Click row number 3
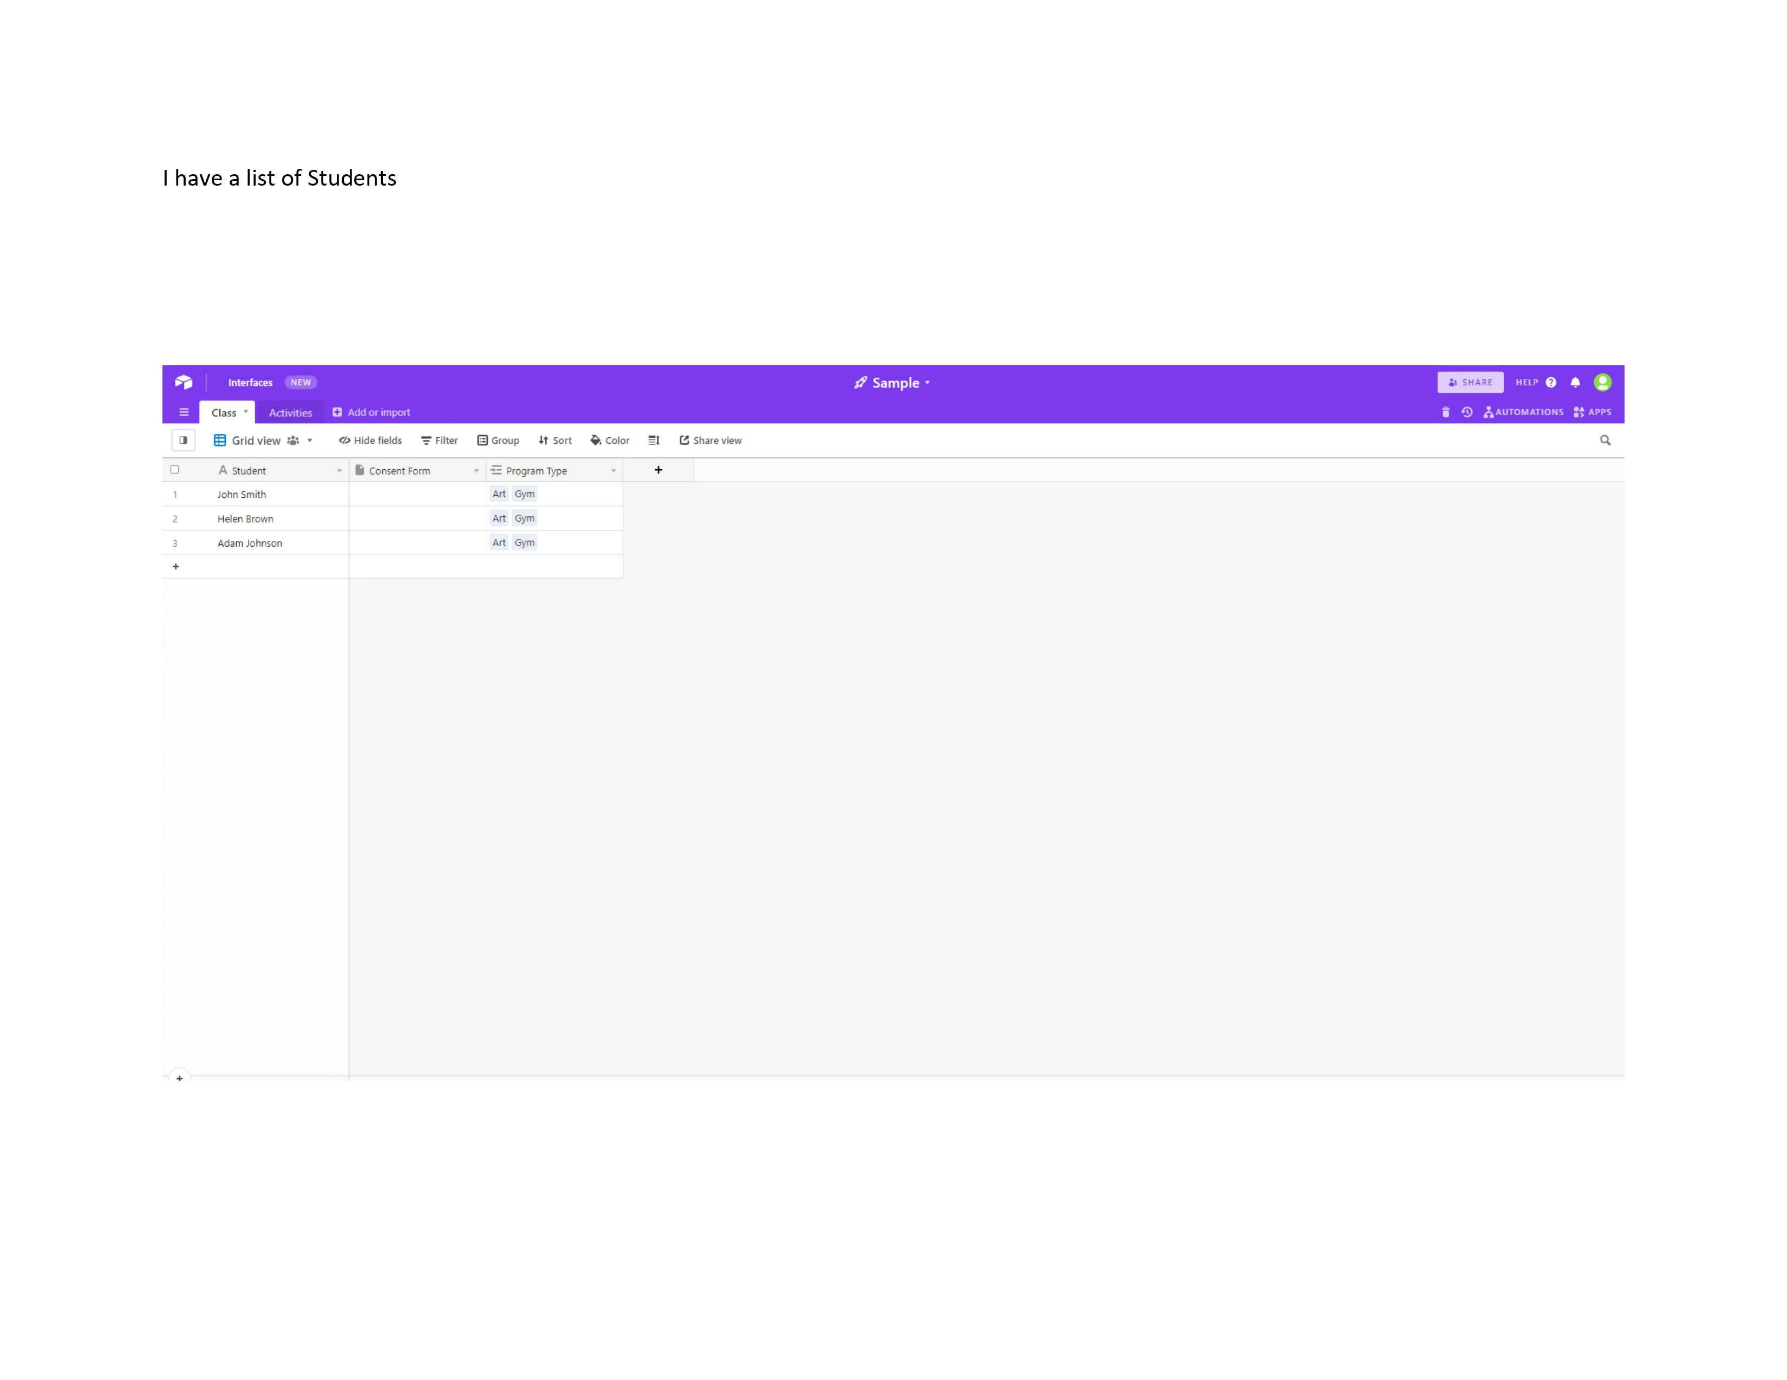 [x=174, y=544]
